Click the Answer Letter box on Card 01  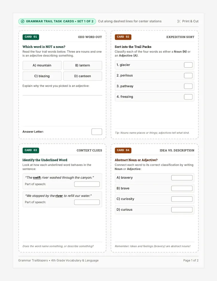97,131
